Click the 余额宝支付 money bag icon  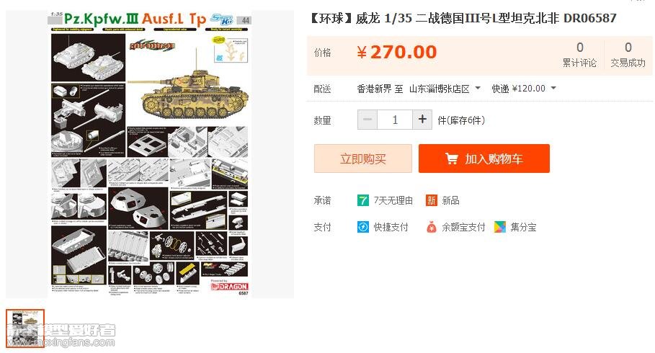(x=431, y=227)
